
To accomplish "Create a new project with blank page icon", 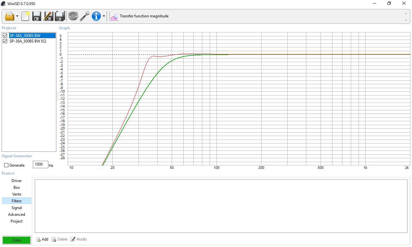I will pos(25,16).
